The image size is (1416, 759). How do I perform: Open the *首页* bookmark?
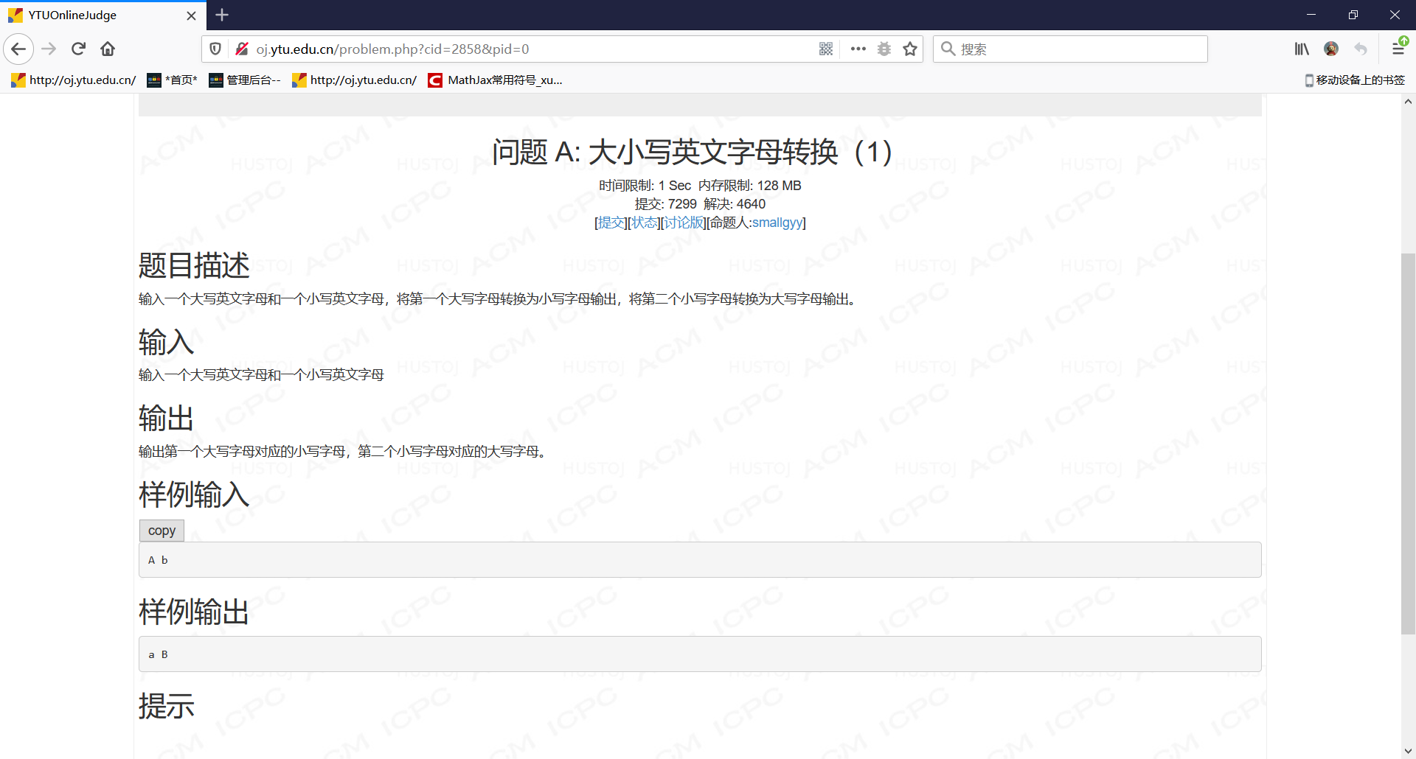click(173, 80)
